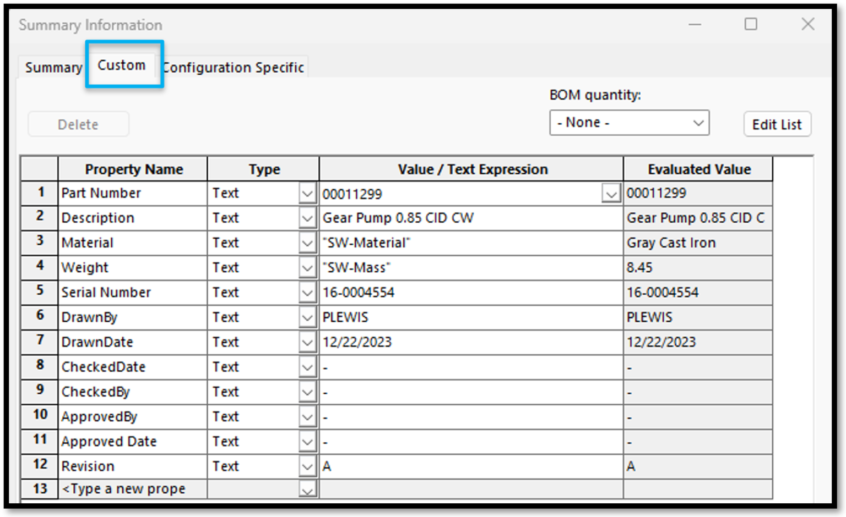
Task: Open the BOM quantity dropdown
Action: point(698,123)
